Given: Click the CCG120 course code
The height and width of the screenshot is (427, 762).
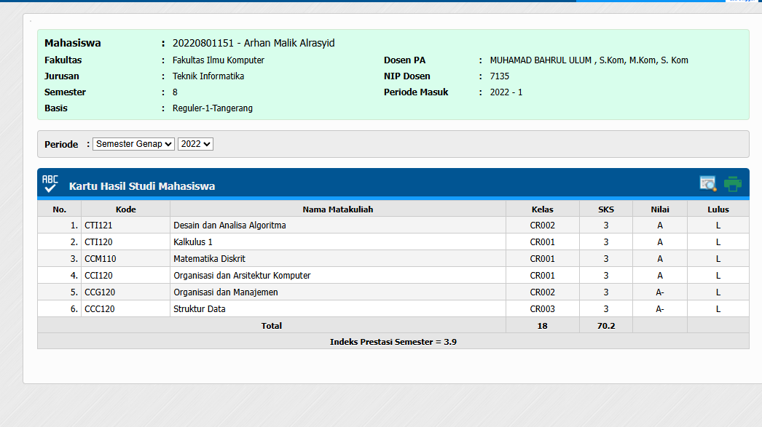Looking at the screenshot, I should coord(100,292).
